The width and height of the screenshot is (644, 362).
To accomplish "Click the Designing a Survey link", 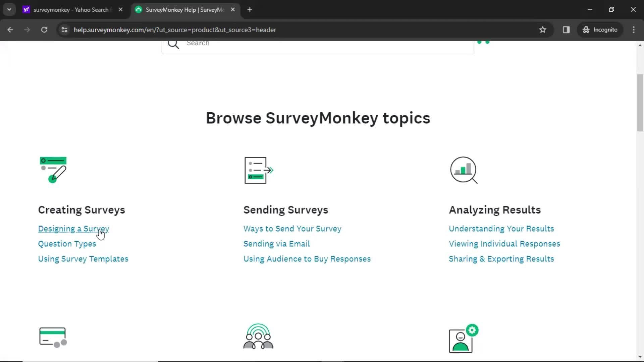I will tap(73, 229).
